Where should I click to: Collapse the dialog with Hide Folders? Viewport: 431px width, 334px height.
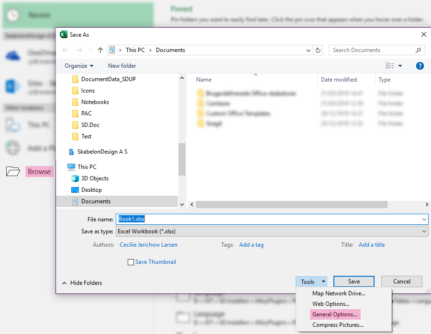tap(82, 283)
